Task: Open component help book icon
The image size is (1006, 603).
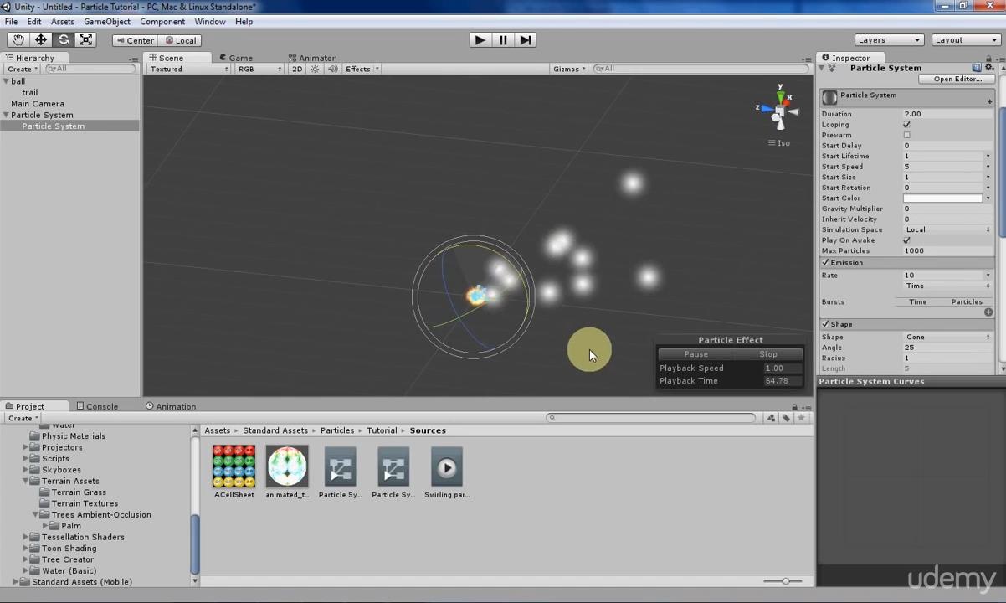Action: pyautogui.click(x=977, y=68)
